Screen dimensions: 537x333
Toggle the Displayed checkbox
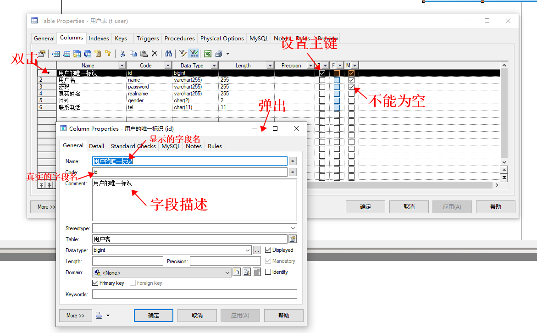(268, 250)
